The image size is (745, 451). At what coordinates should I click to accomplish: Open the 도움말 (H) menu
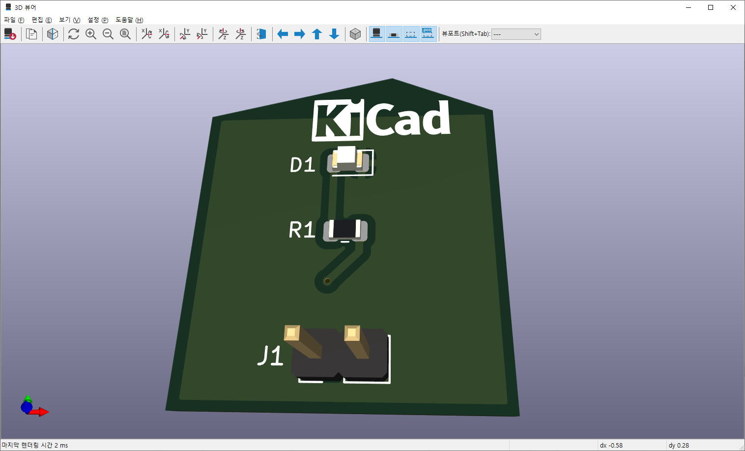(129, 20)
